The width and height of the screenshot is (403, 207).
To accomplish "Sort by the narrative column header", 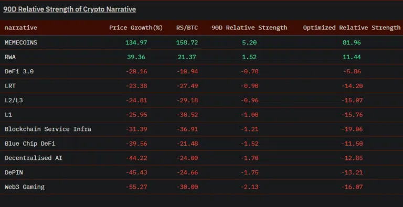I will coord(21,27).
